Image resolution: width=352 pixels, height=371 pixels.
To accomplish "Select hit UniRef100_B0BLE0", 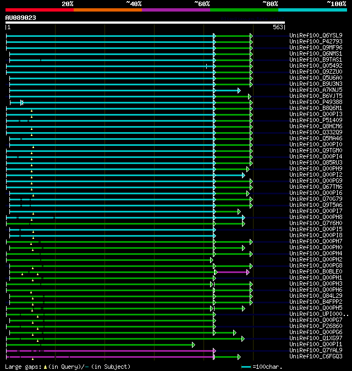I will click(x=316, y=271).
